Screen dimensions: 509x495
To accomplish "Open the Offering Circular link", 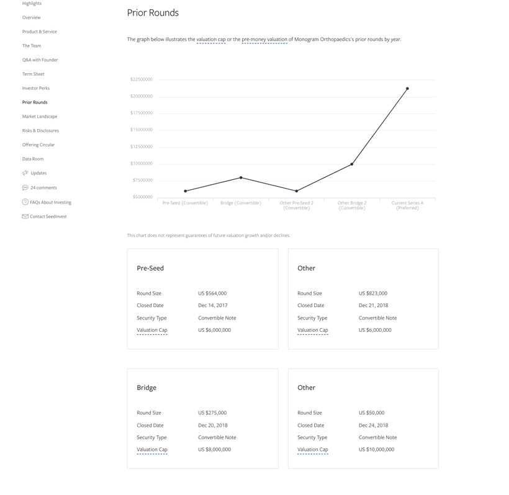I will pyautogui.click(x=38, y=145).
